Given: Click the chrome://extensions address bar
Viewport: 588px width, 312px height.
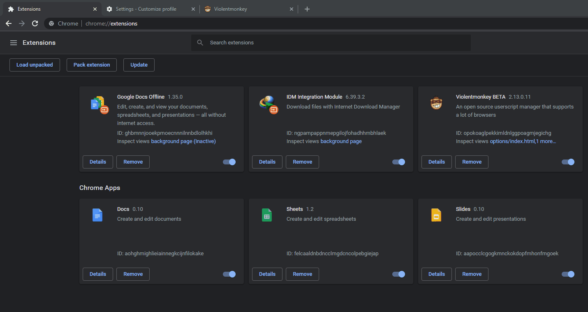Looking at the screenshot, I should tap(317, 23).
